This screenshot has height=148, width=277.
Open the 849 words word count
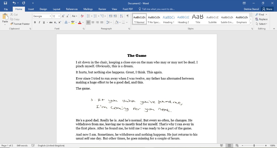pos(22,146)
